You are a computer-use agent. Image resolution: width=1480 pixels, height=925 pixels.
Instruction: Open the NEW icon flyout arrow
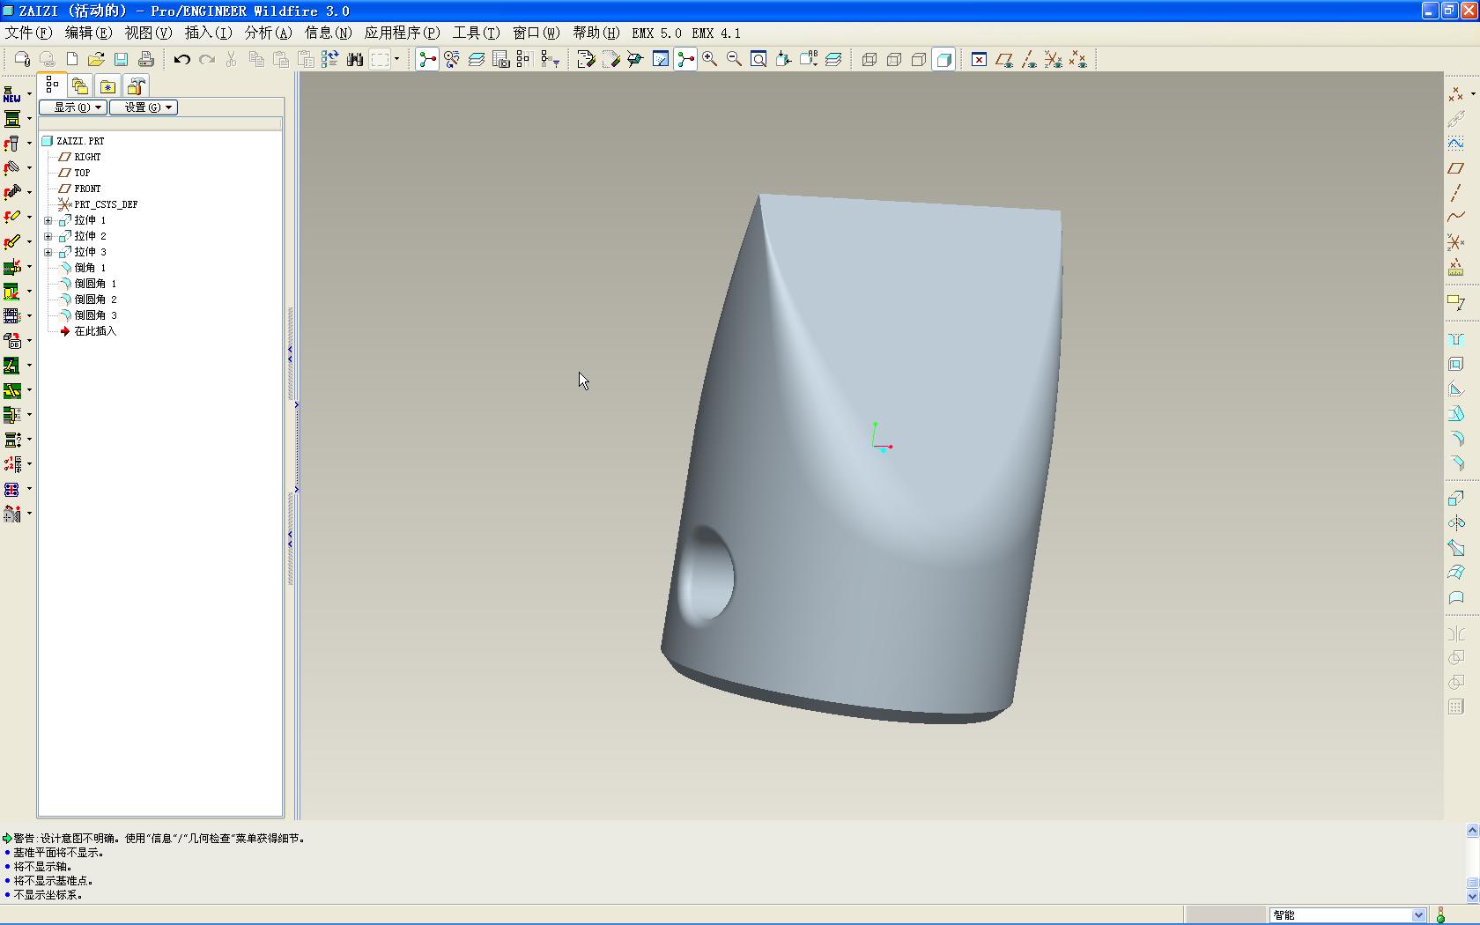(x=29, y=94)
